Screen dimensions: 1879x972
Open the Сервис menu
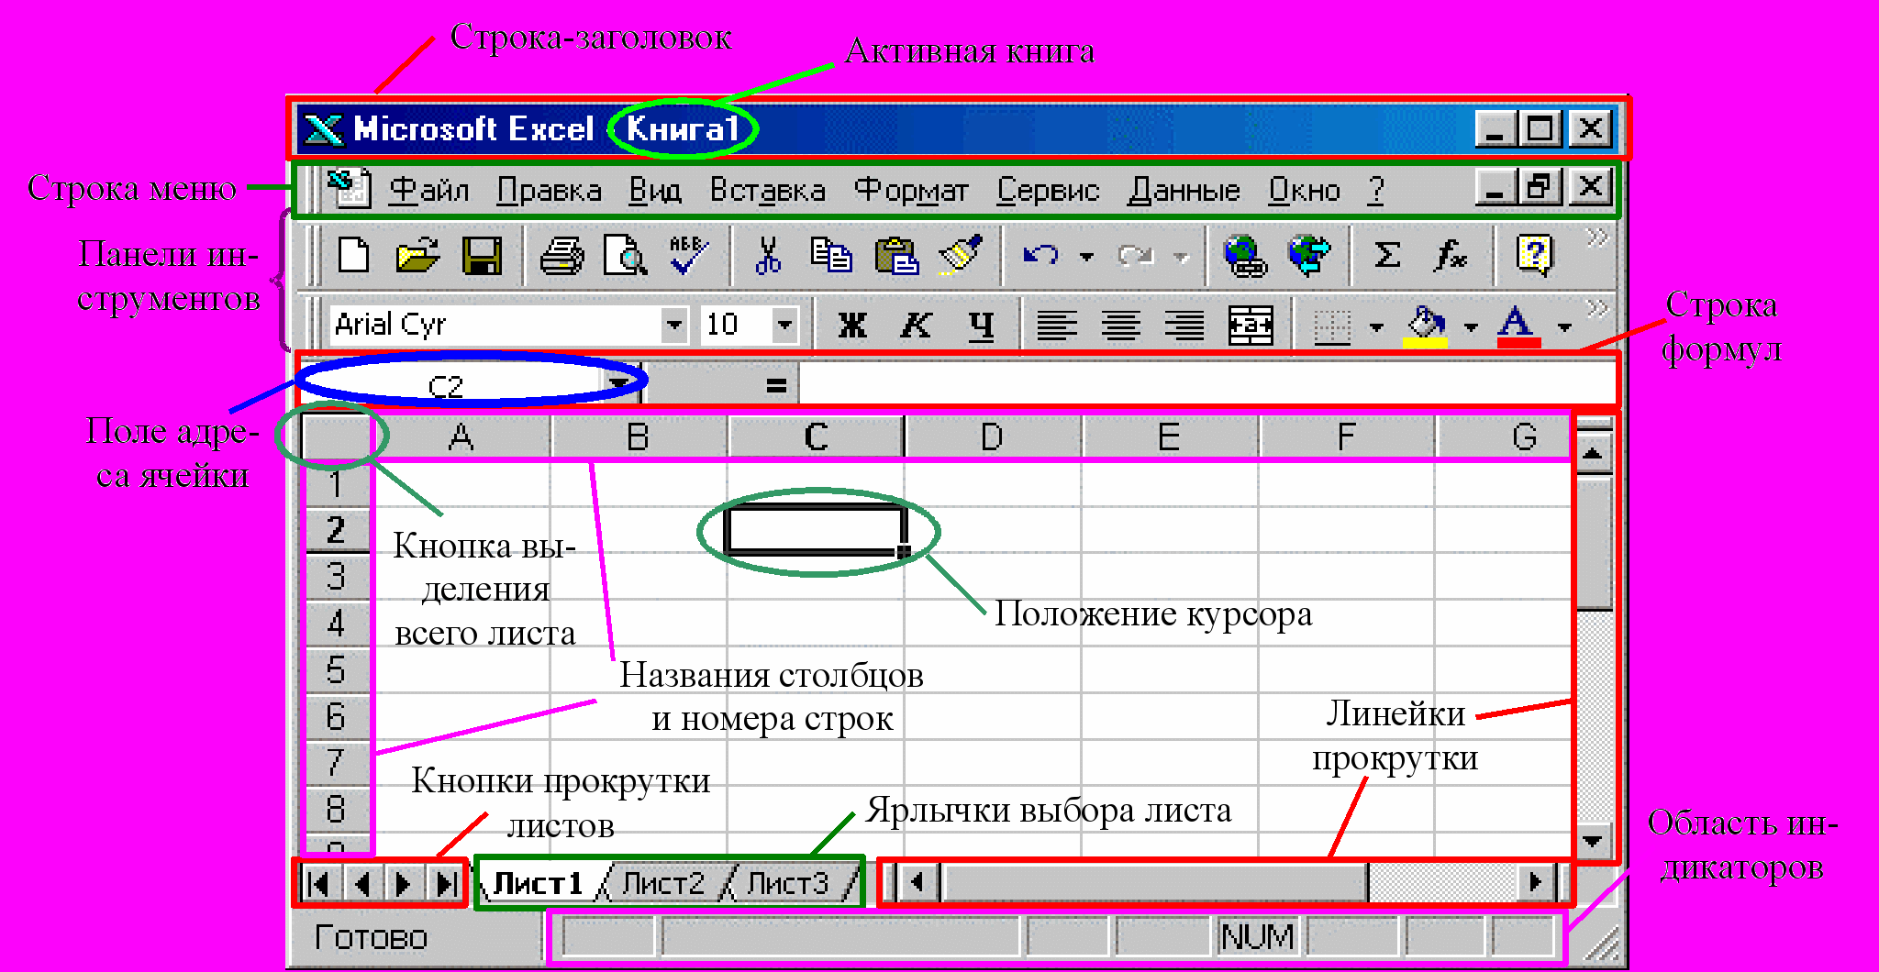(1048, 190)
